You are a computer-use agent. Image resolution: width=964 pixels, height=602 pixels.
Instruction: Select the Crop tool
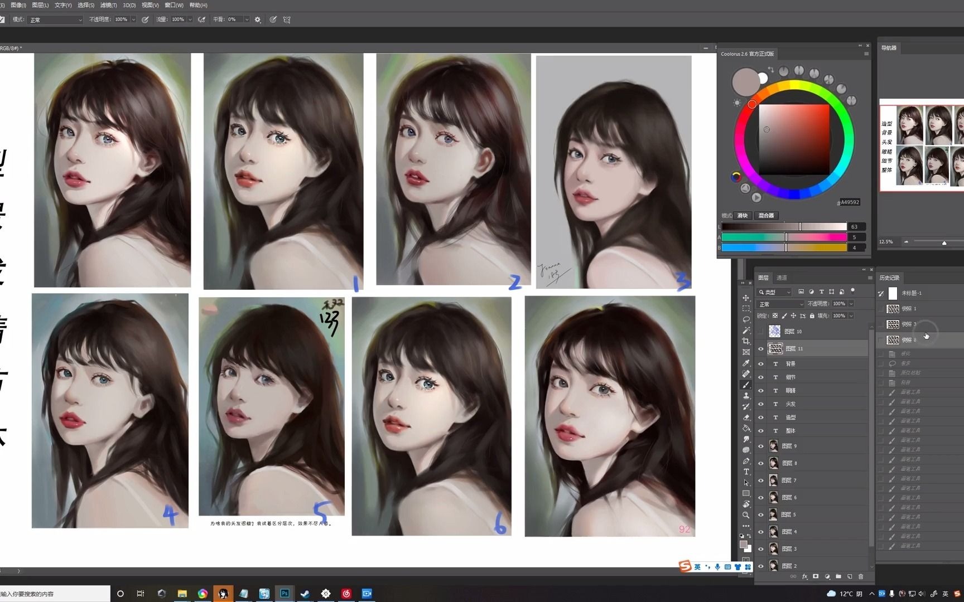pos(746,341)
